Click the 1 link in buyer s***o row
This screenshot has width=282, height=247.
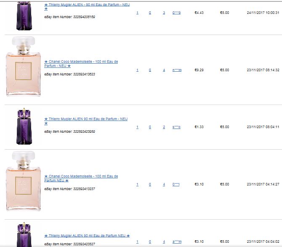(137, 127)
